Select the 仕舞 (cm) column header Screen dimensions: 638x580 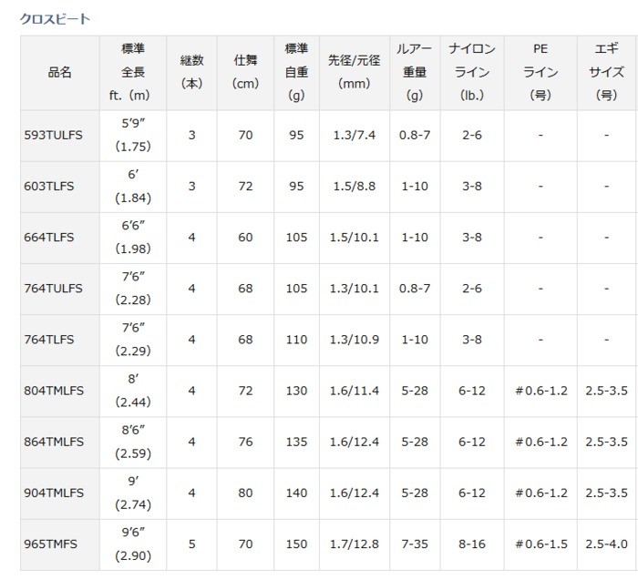[245, 73]
